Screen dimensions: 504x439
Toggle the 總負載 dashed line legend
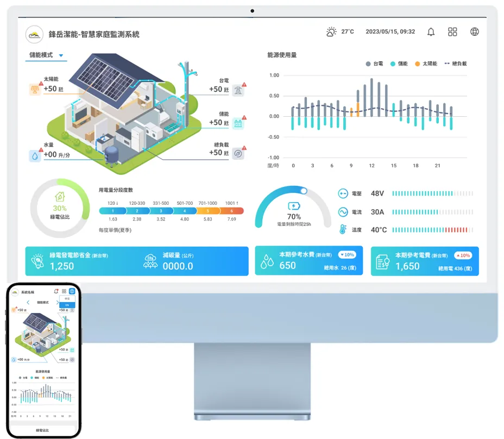[456, 64]
